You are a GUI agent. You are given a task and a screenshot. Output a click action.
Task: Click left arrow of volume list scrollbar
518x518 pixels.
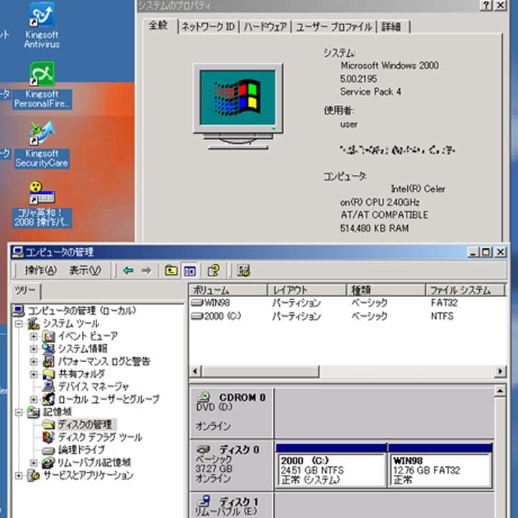[x=195, y=371]
